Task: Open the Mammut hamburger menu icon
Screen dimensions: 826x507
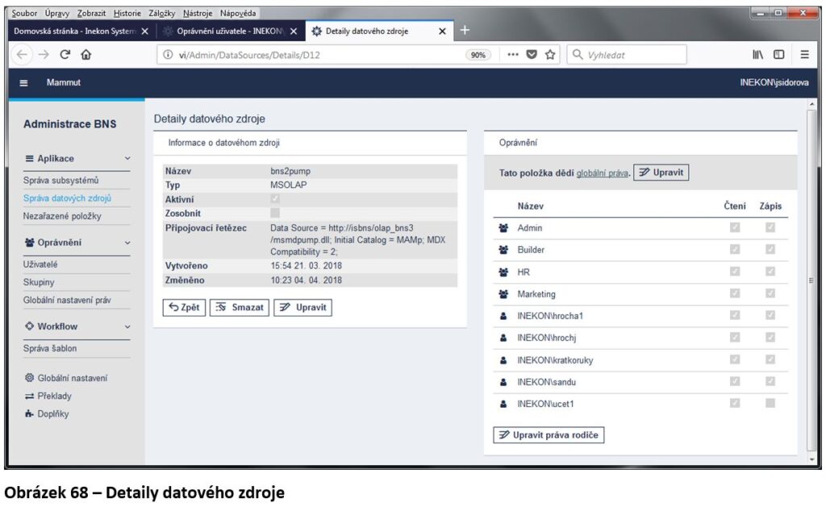Action: coord(23,82)
